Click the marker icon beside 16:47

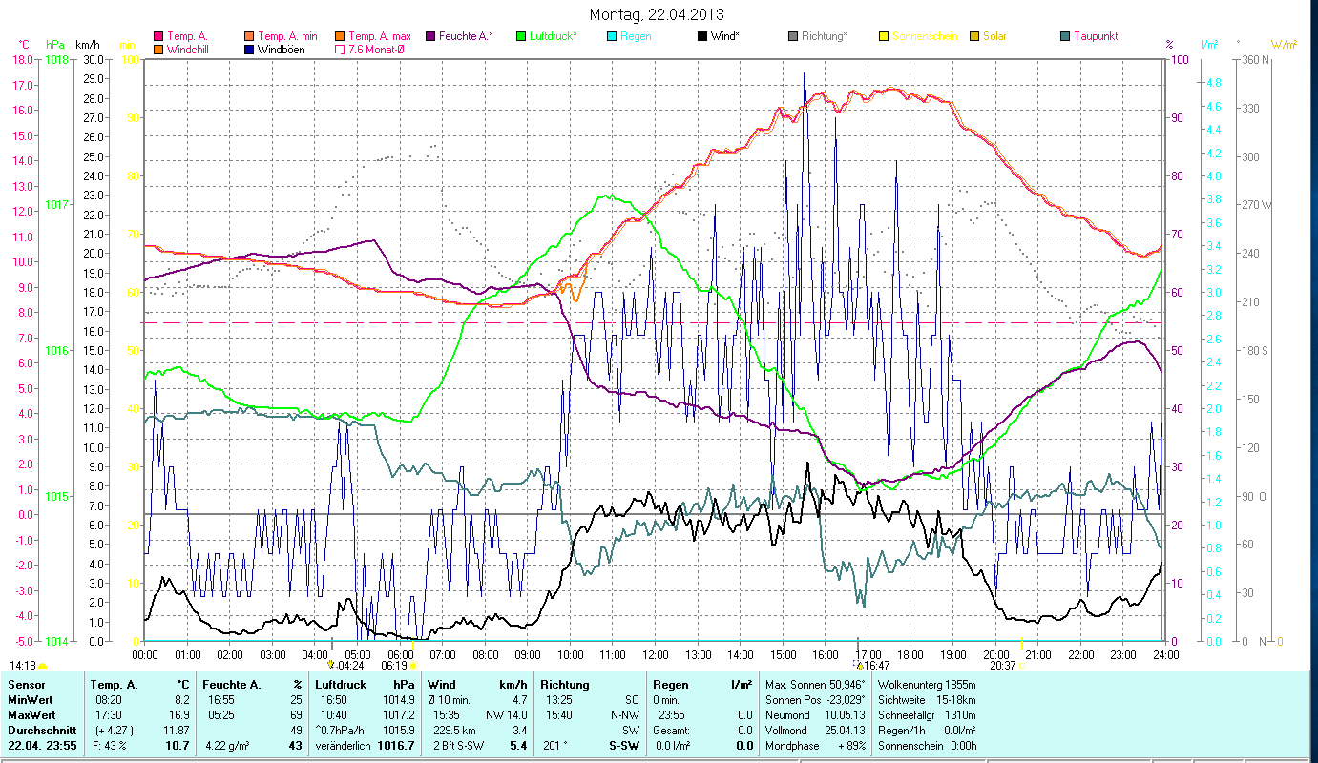coord(859,665)
